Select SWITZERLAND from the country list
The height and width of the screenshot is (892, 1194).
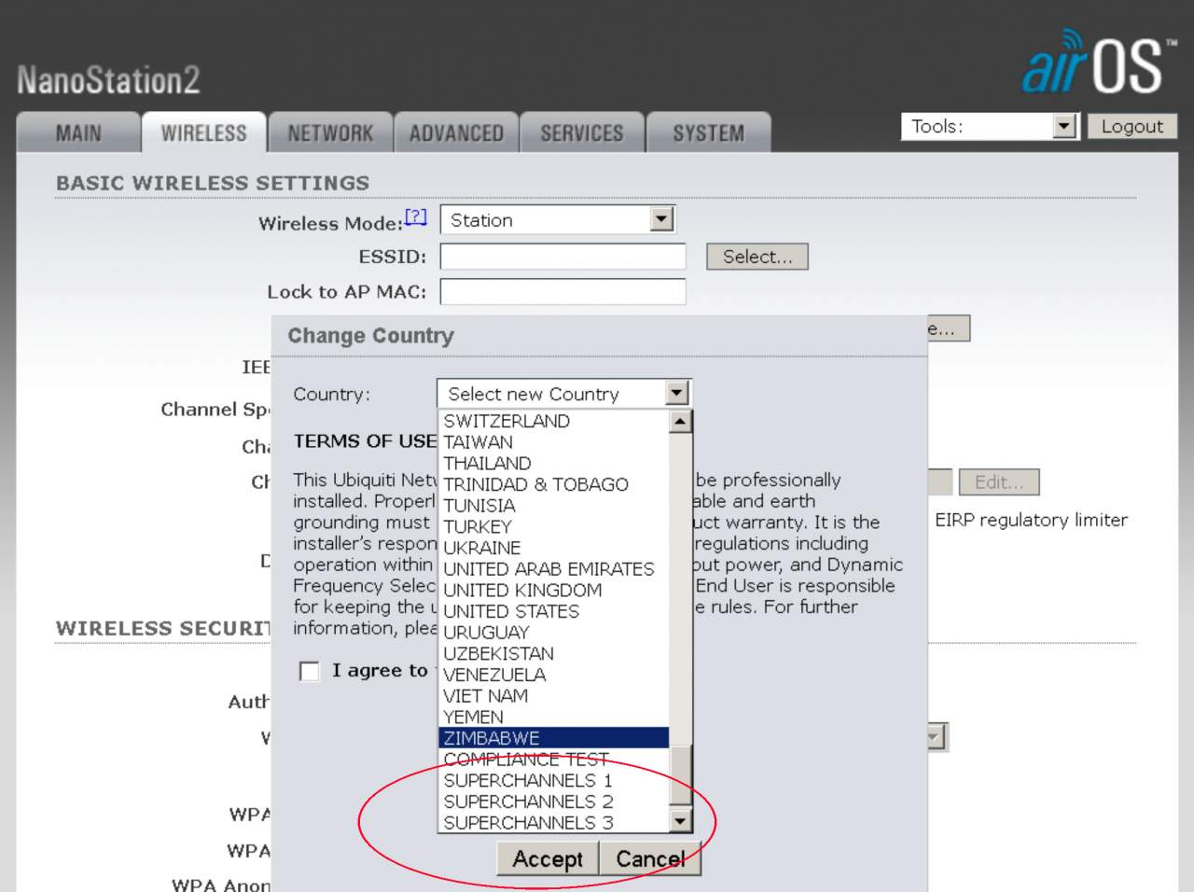[x=554, y=421]
